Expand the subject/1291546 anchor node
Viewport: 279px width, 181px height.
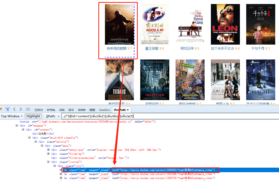[x=61, y=174]
